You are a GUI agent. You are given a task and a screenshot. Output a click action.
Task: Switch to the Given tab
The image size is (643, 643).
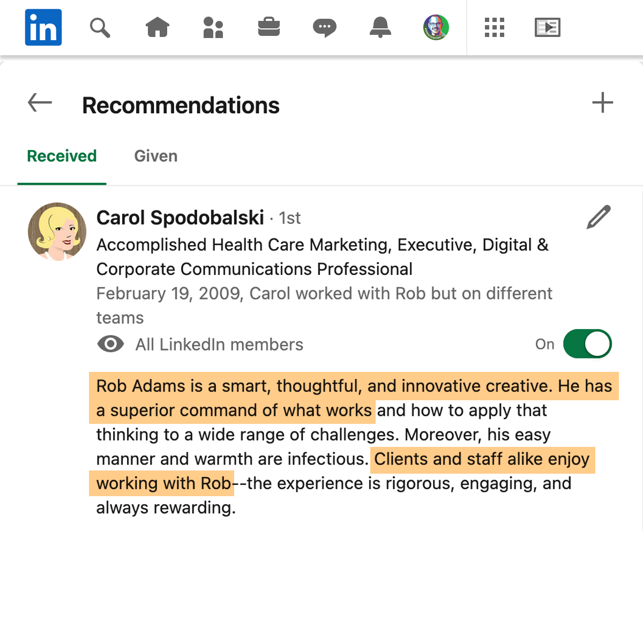(x=156, y=156)
